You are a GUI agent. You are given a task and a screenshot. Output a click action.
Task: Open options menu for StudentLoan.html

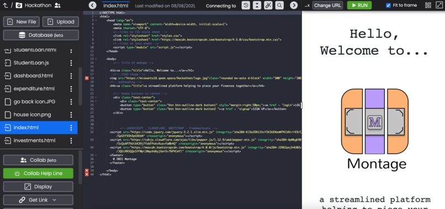71,51
